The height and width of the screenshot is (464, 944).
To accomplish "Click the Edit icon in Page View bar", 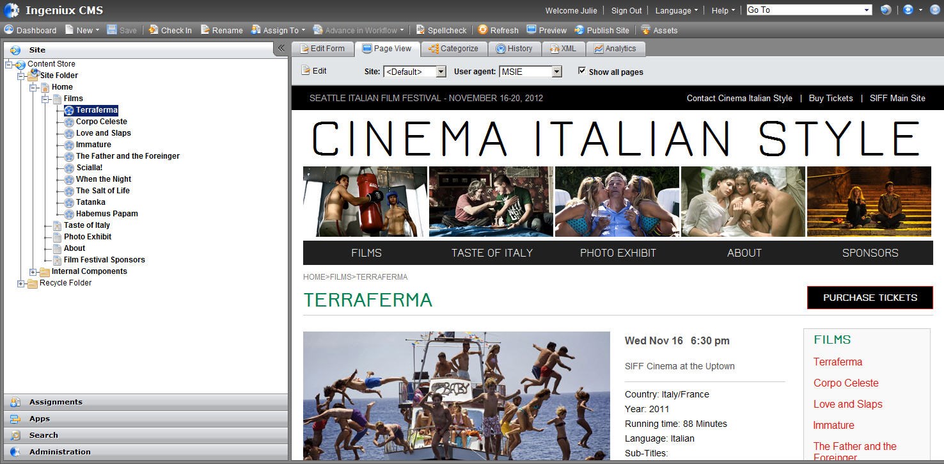I will point(305,70).
